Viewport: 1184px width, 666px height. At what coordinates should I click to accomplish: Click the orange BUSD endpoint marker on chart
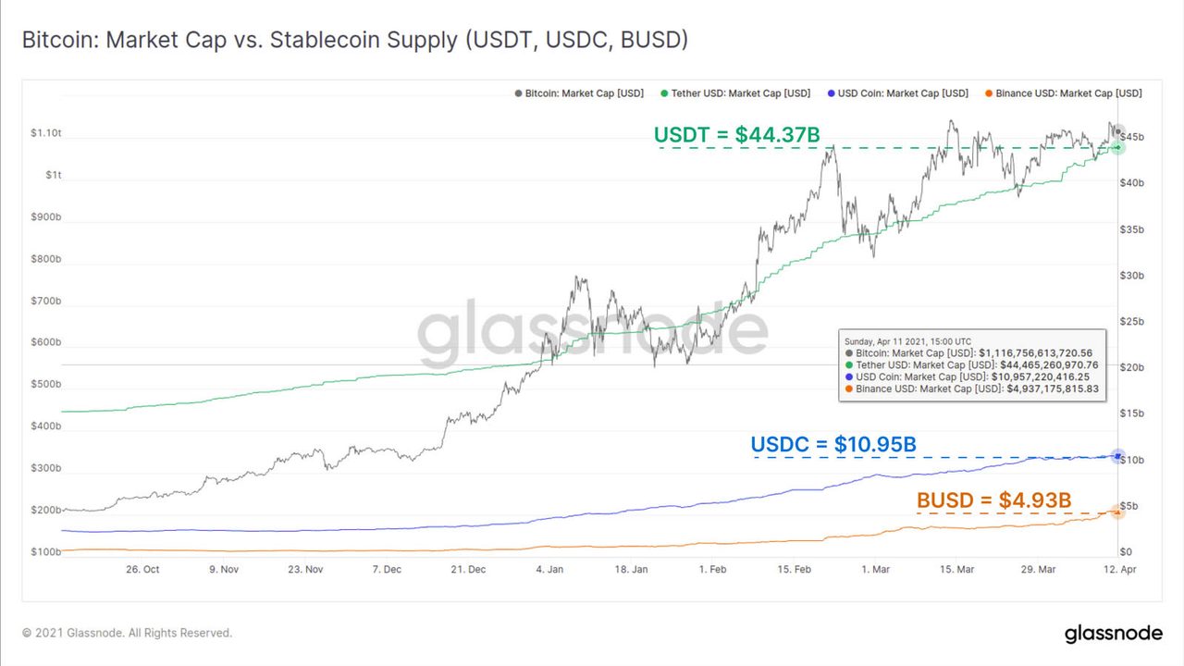click(1117, 512)
